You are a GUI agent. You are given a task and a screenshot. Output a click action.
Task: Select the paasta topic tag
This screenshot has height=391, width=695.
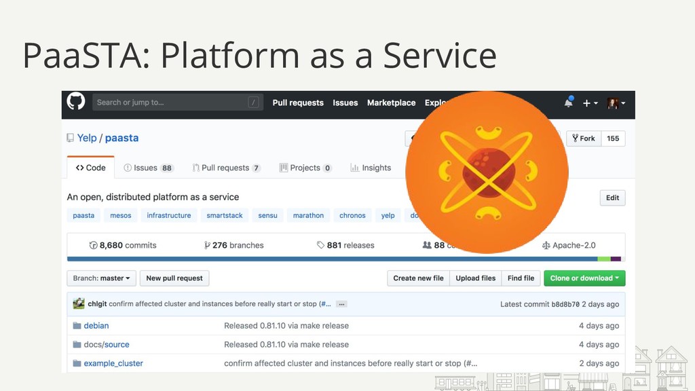[x=83, y=215]
